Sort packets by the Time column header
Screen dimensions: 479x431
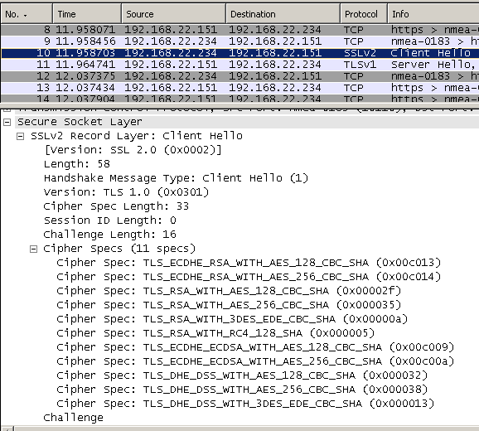(x=87, y=14)
